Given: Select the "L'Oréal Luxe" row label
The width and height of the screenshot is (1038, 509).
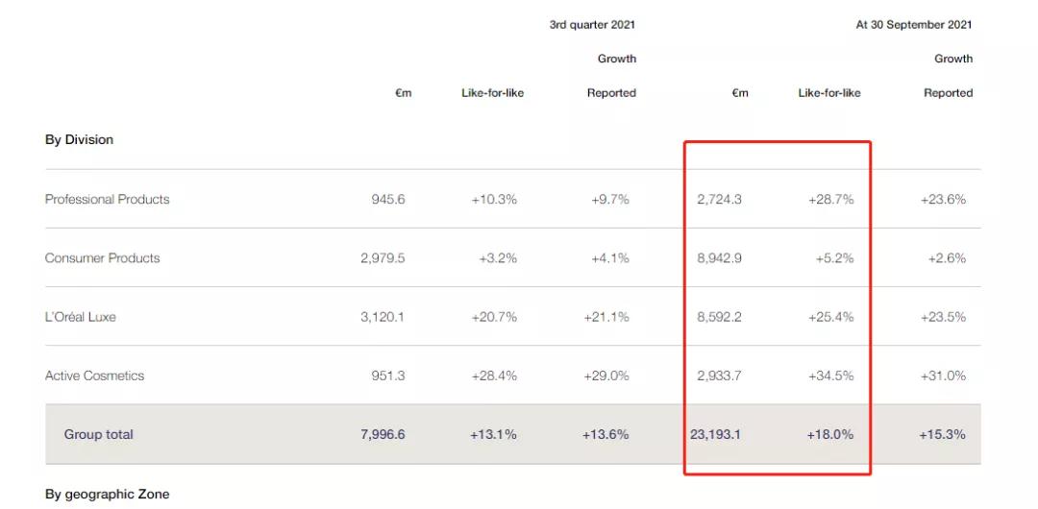Looking at the screenshot, I should (x=80, y=317).
